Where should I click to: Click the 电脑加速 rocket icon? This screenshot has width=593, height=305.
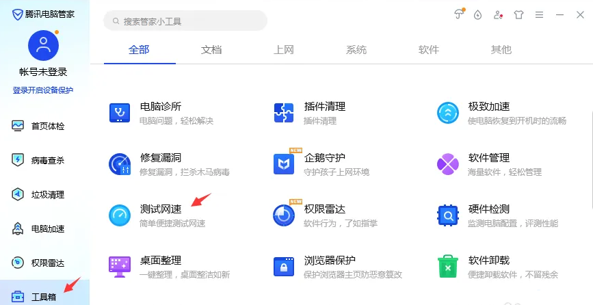(x=18, y=228)
